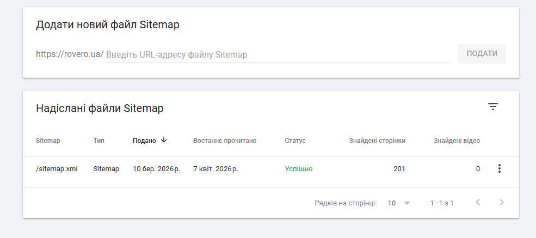536x238 pixels.
Task: Sort by the Подано column header
Action: (144, 141)
